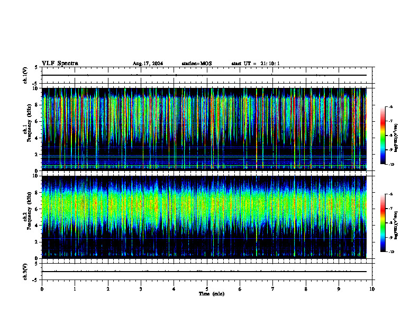The height and width of the screenshot is (324, 419).
Task: Click the time axis tick label "9"
Action: pyautogui.click(x=339, y=289)
